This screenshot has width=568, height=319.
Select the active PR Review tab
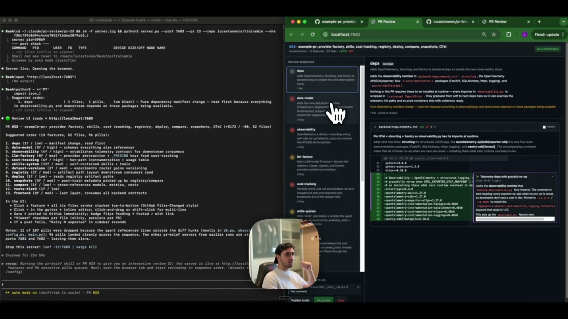click(x=395, y=22)
